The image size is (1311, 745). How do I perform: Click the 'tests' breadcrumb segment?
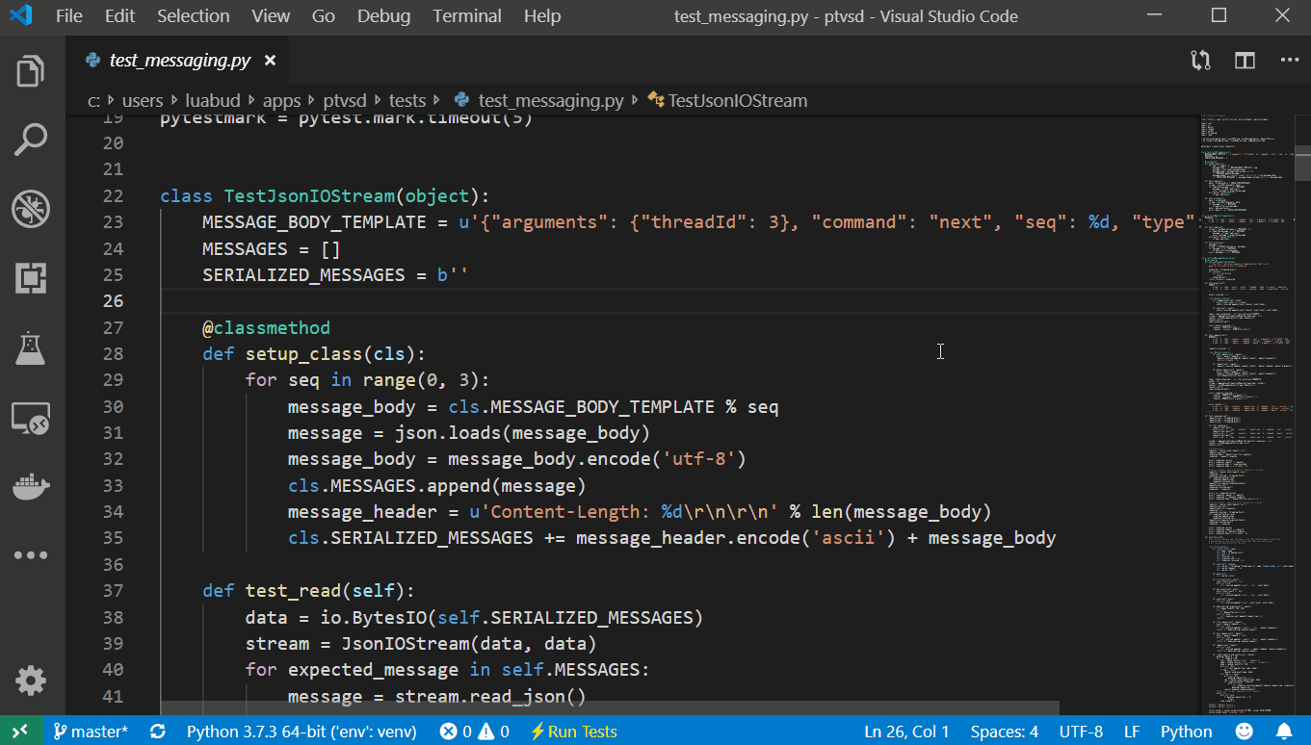click(x=407, y=100)
